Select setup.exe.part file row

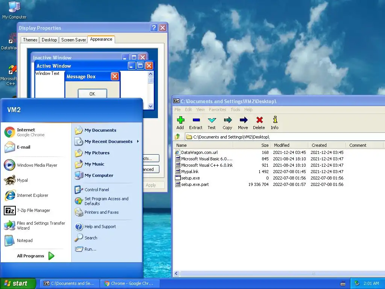coord(260,184)
